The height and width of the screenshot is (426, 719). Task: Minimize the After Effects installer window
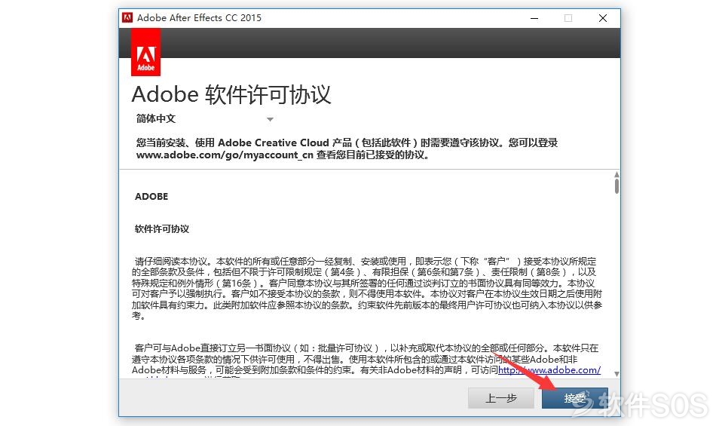click(534, 18)
